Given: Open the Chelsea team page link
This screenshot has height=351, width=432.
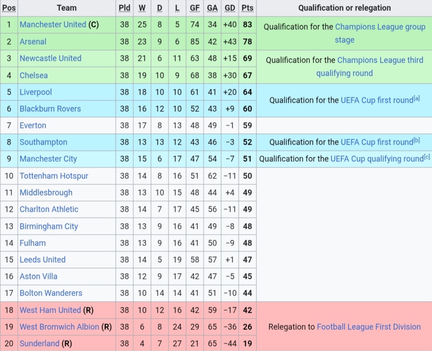Looking at the screenshot, I should [34, 75].
